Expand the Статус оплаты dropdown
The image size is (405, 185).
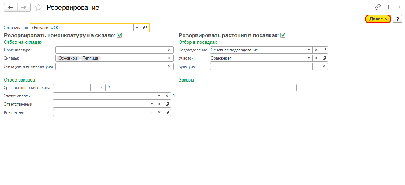point(159,96)
